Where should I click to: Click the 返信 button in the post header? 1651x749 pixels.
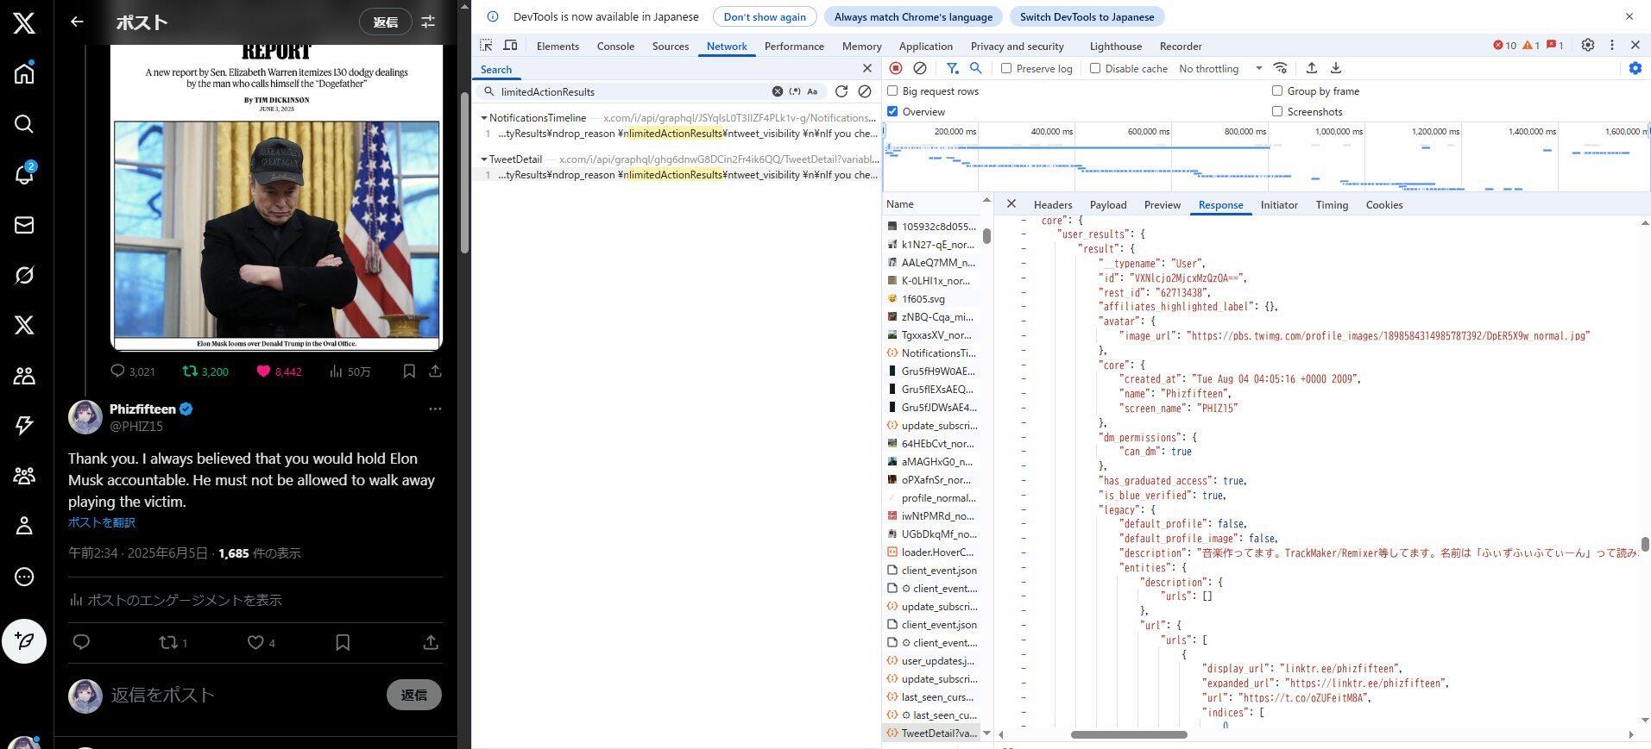click(385, 22)
